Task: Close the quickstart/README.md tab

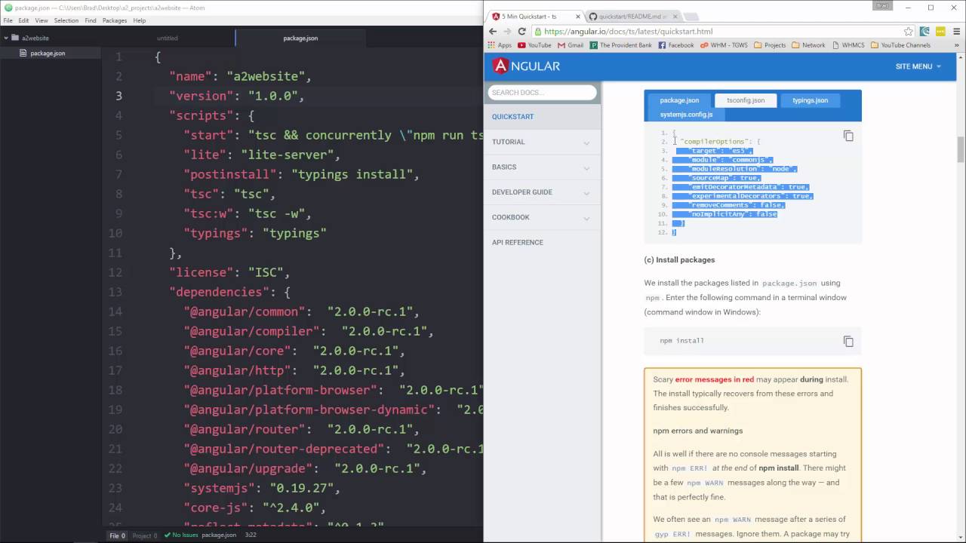Action: (675, 16)
